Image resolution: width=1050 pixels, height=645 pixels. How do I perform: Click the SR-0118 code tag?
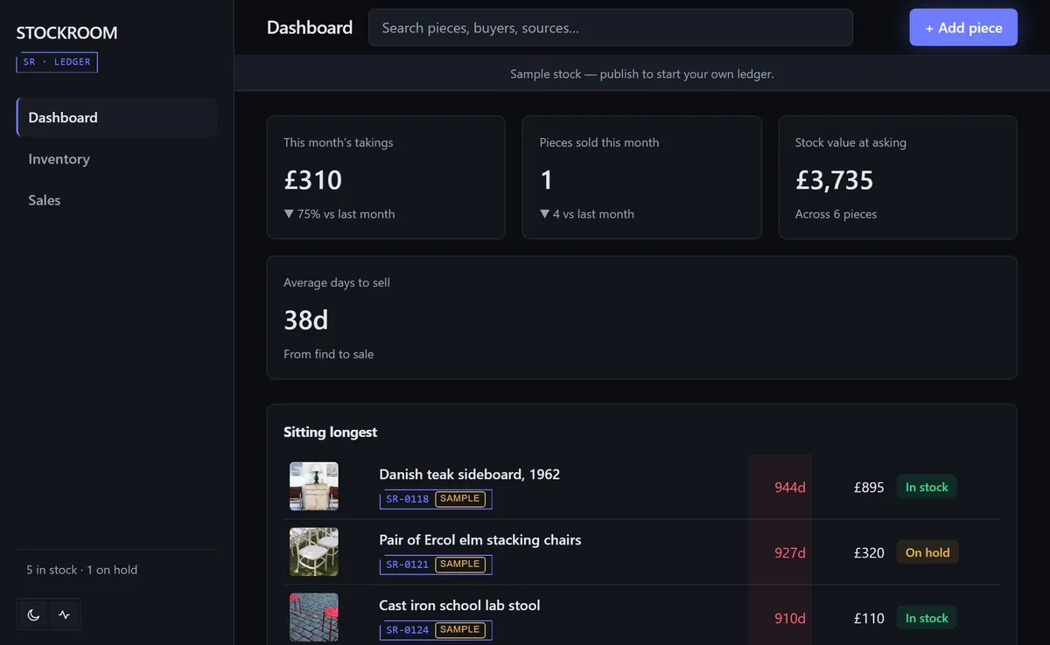tap(408, 499)
